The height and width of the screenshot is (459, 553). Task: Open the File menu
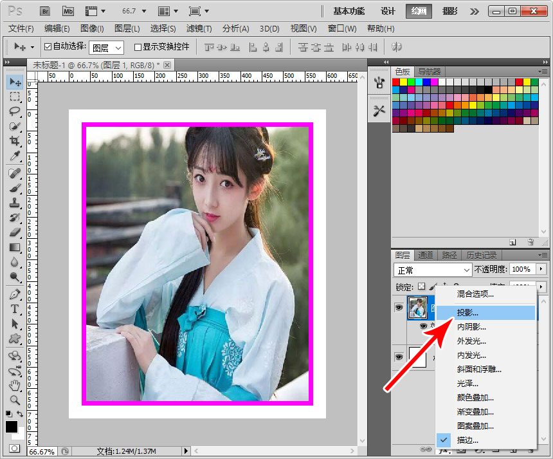(21, 28)
